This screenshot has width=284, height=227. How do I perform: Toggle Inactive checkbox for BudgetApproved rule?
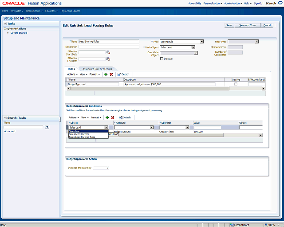[236, 84]
